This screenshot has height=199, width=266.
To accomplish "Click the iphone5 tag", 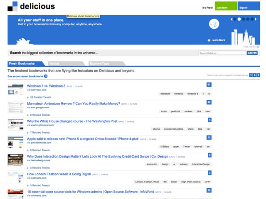I will click(x=198, y=146).
